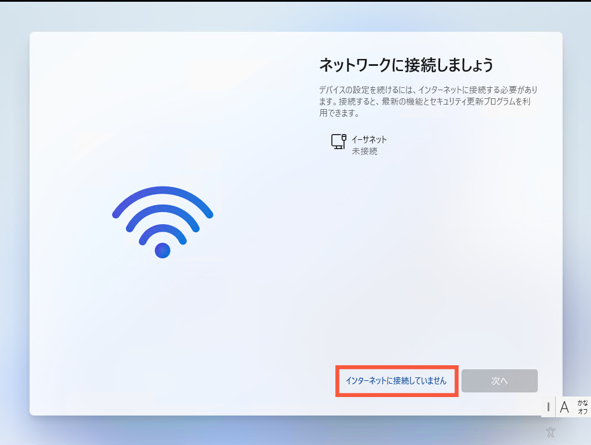The width and height of the screenshot is (591, 445).
Task: Click the 'かな' label in IME toolbar
Action: pyautogui.click(x=583, y=403)
